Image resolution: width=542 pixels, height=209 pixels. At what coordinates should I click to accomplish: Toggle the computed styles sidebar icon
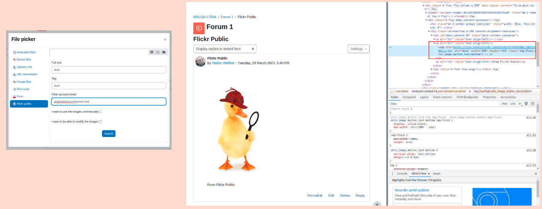[532, 104]
